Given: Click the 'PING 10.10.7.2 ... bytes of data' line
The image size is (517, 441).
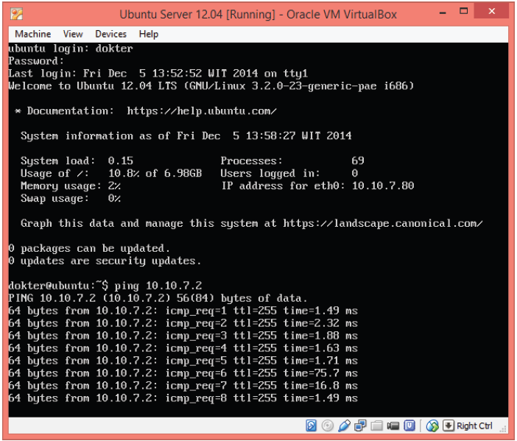Looking at the screenshot, I should click(158, 298).
